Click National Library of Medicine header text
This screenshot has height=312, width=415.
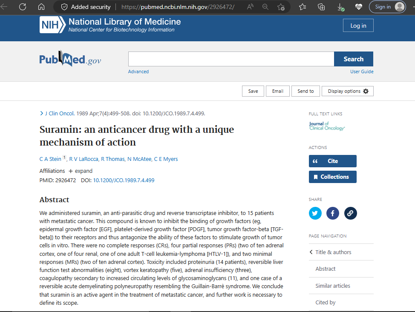click(125, 22)
